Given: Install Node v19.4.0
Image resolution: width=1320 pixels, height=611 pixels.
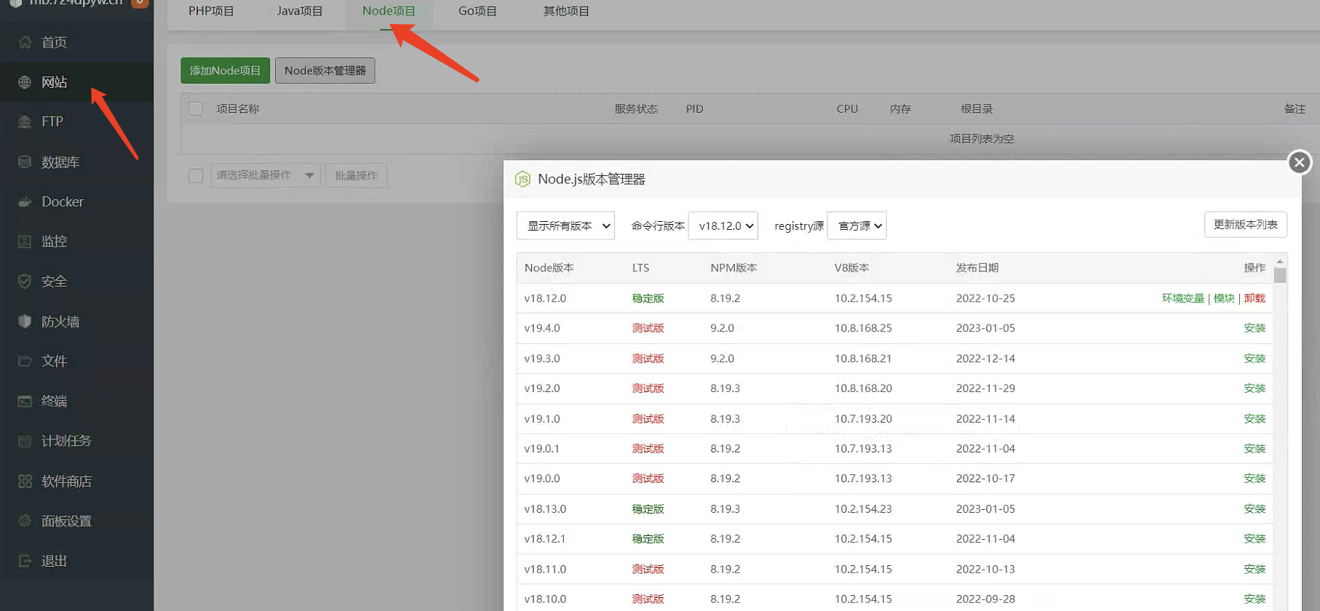Looking at the screenshot, I should [x=1255, y=328].
